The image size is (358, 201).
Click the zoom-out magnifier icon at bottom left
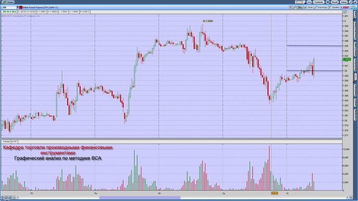(x=10, y=197)
